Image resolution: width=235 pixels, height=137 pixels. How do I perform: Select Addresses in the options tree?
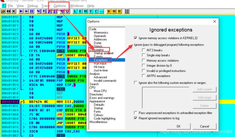coord(100,39)
